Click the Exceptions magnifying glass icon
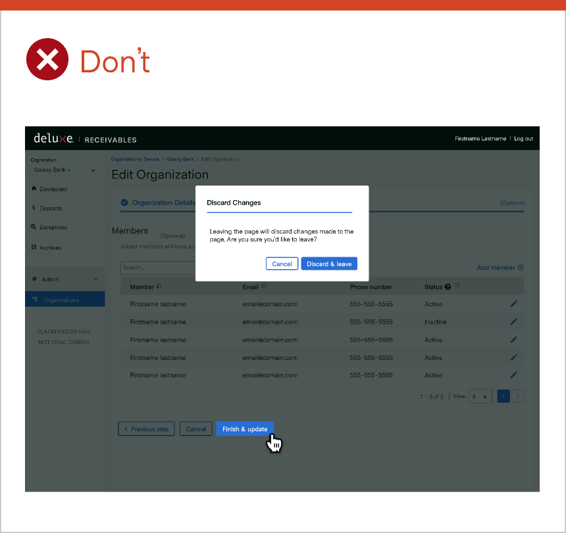 coord(34,227)
